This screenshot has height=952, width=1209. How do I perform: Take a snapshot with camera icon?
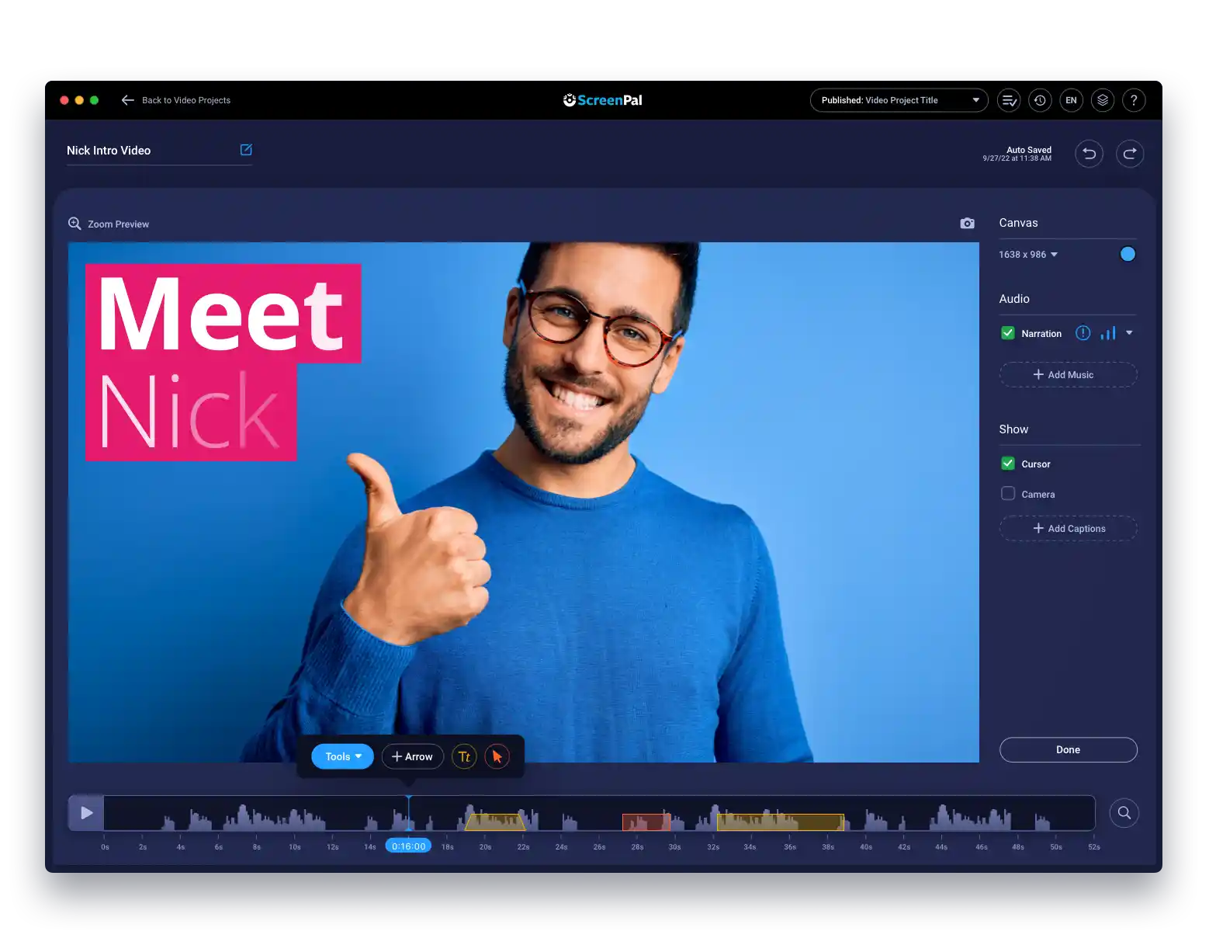967,224
